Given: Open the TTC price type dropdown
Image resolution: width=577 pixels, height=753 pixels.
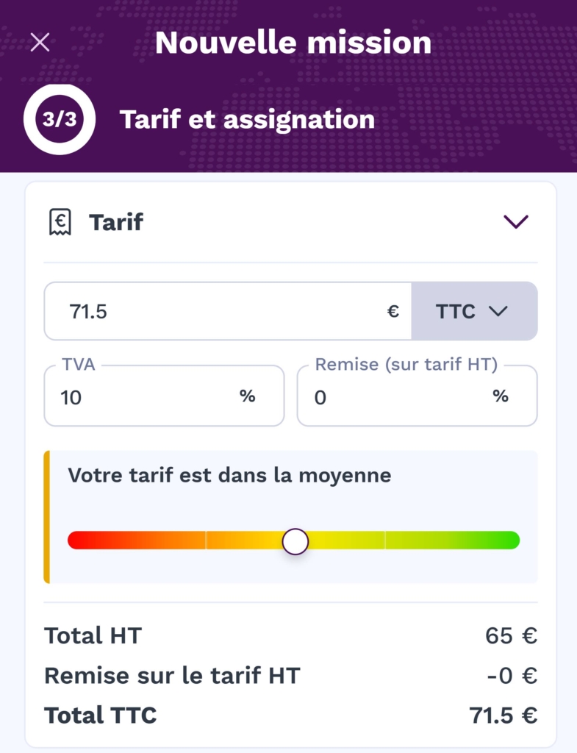Looking at the screenshot, I should tap(474, 311).
